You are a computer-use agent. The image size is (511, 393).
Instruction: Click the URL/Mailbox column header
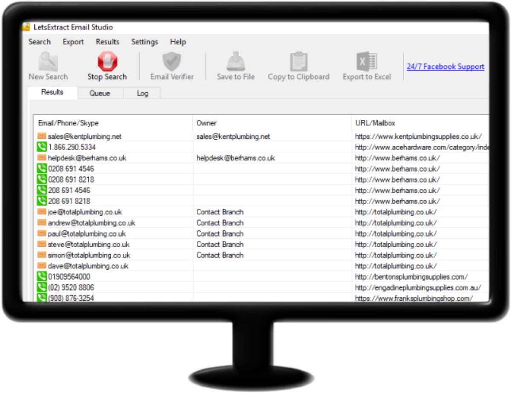(x=374, y=123)
